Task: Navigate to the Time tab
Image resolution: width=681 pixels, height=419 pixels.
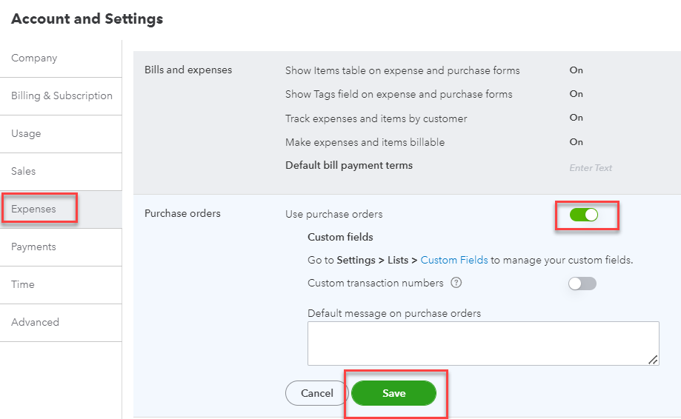Action: click(23, 284)
